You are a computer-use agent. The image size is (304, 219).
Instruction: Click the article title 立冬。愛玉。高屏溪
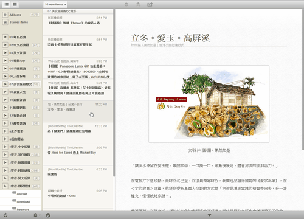click(170, 38)
